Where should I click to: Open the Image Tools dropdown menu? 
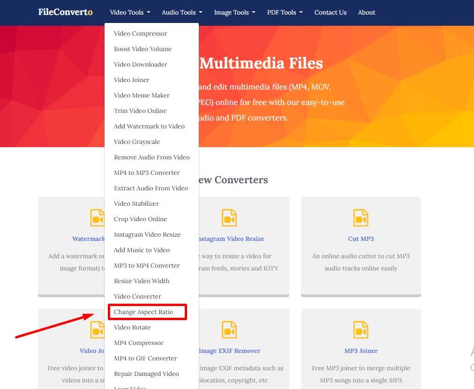pyautogui.click(x=234, y=13)
